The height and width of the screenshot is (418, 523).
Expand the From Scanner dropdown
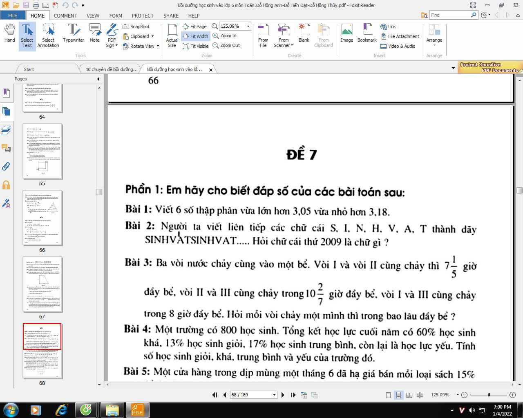point(292,45)
